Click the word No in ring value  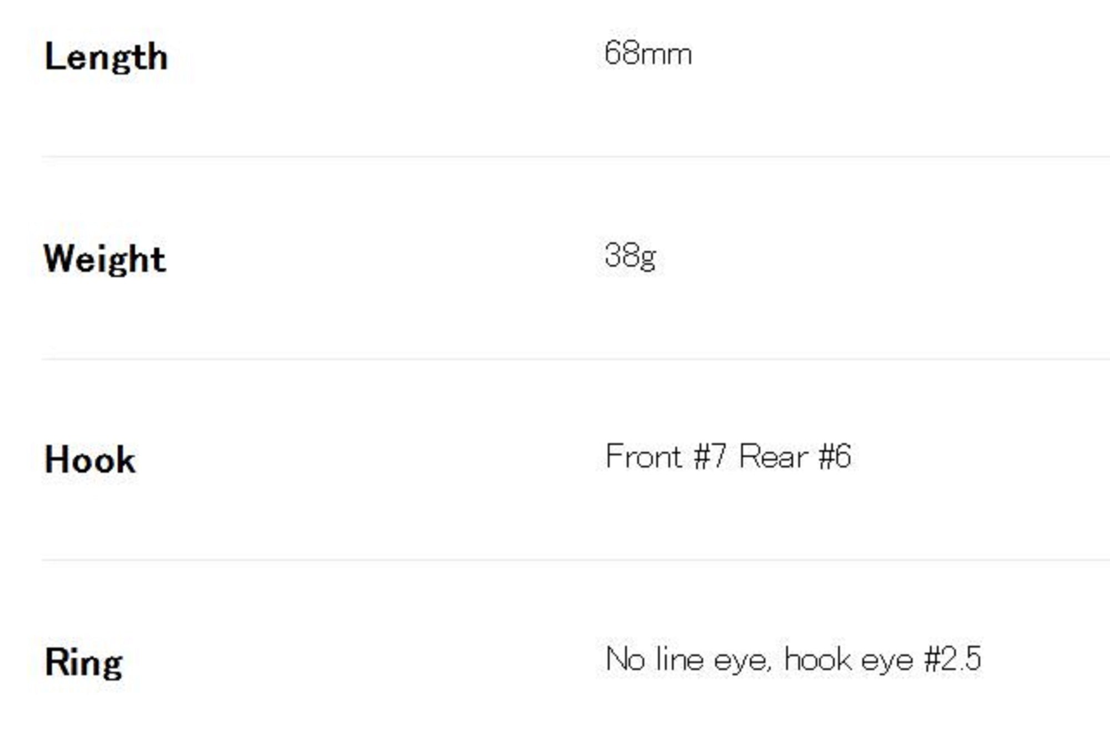coord(625,659)
